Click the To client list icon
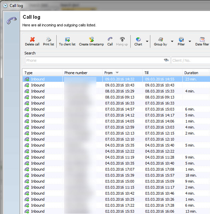 coord(67,39)
